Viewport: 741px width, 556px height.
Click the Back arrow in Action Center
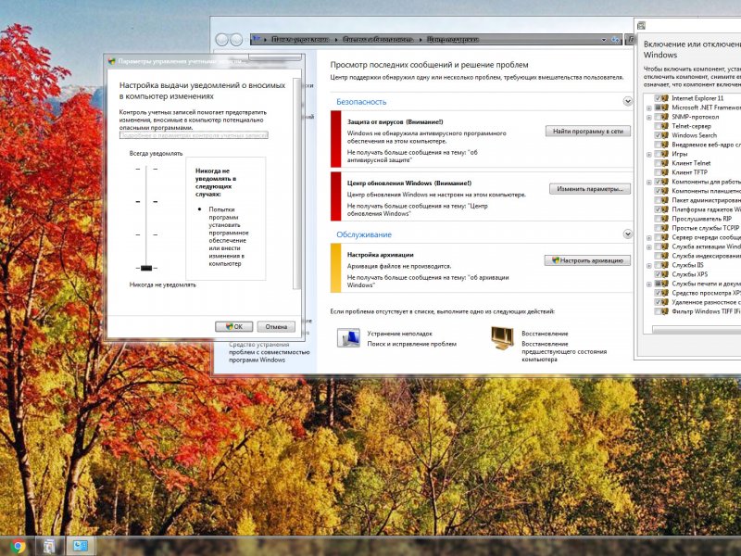click(222, 39)
